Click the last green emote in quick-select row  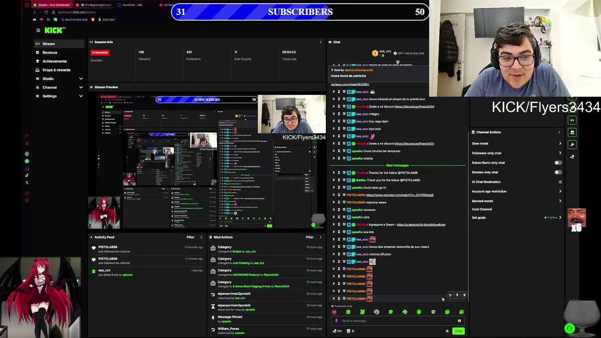coord(462,312)
